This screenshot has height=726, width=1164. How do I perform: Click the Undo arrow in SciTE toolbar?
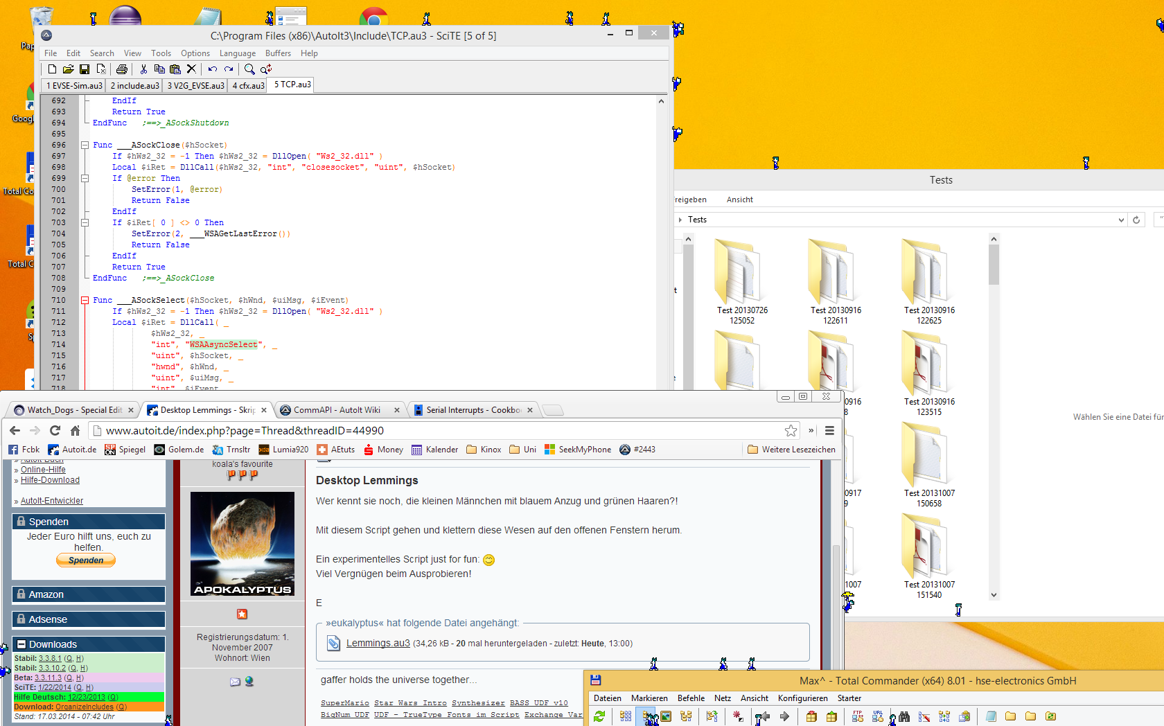(212, 69)
